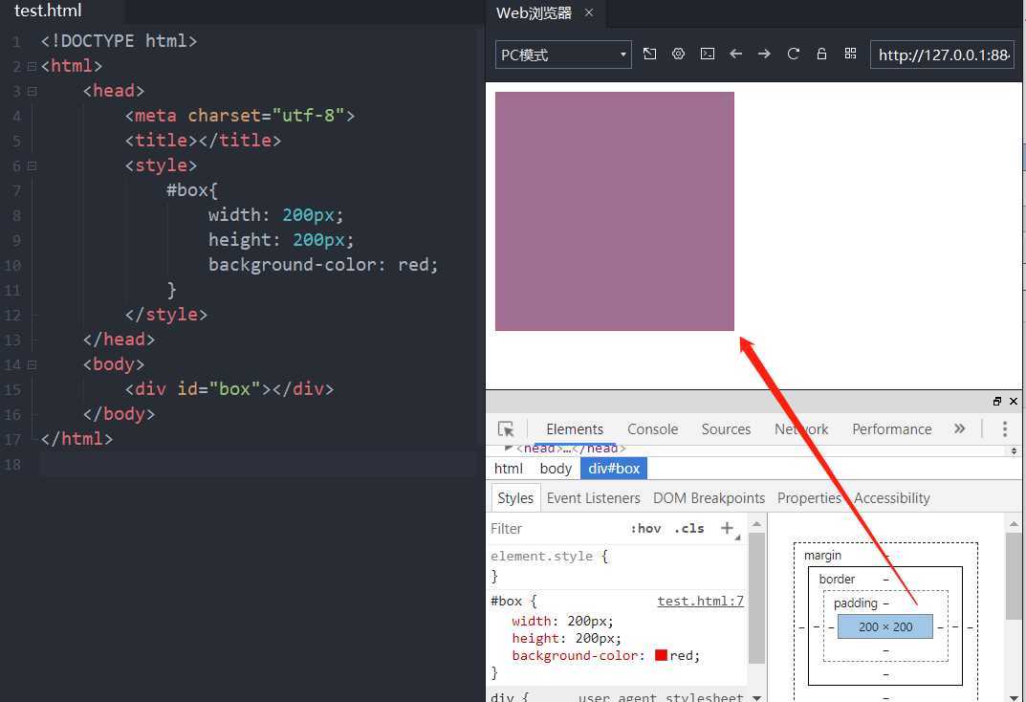This screenshot has height=702, width=1026.
Task: Open the test.html:7 source link
Action: (x=700, y=601)
